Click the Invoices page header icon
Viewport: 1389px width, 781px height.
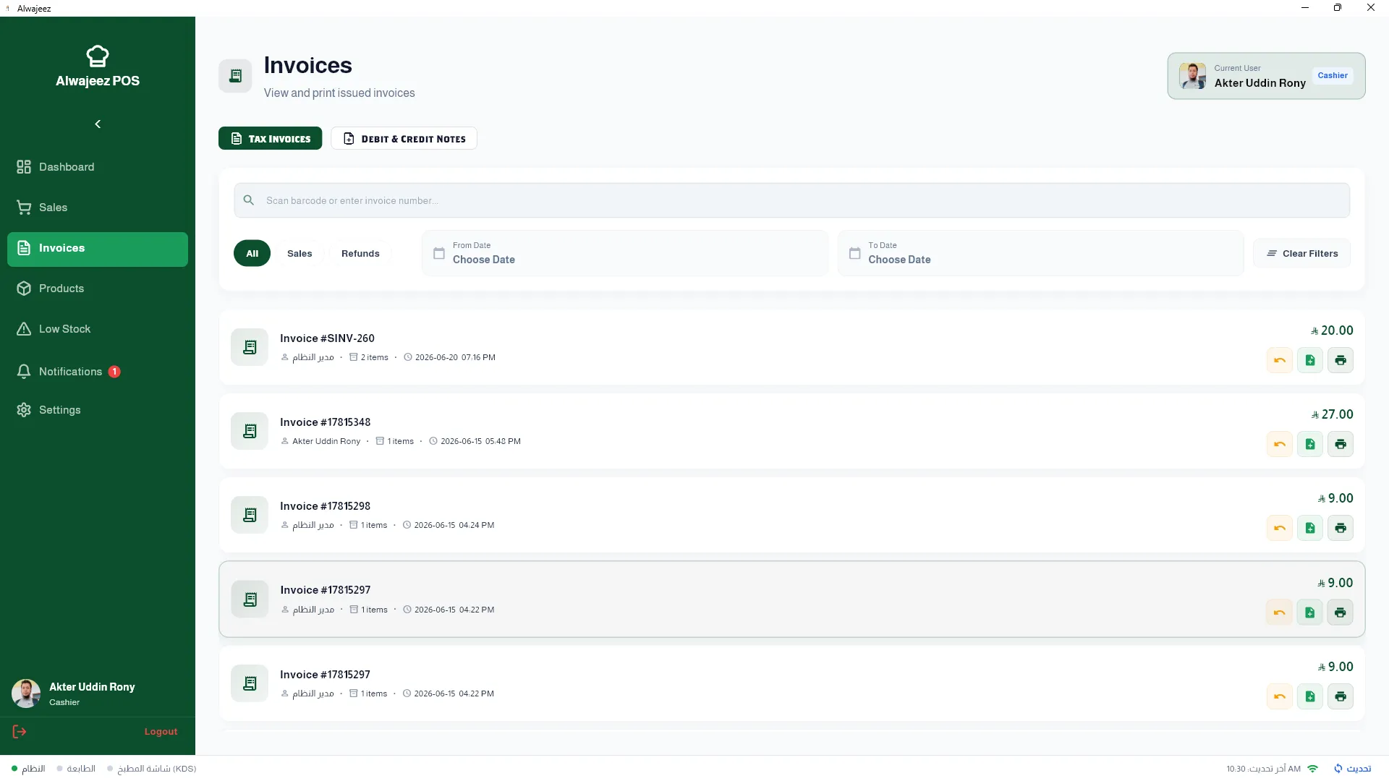point(235,76)
